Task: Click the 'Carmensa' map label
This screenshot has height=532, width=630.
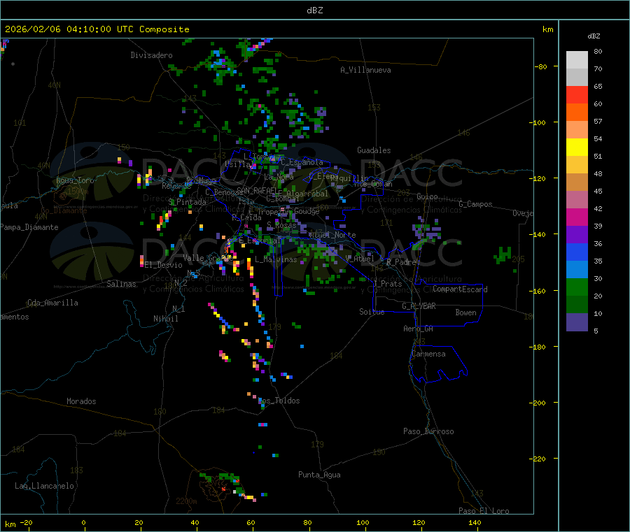Action: pyautogui.click(x=428, y=354)
